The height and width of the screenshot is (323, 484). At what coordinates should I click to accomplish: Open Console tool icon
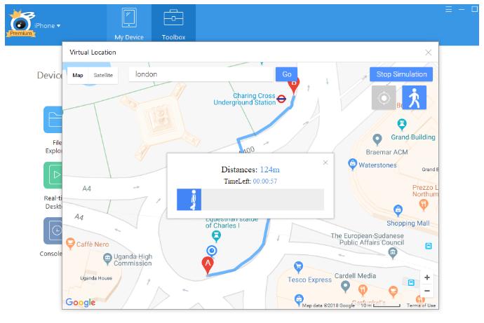[53, 231]
